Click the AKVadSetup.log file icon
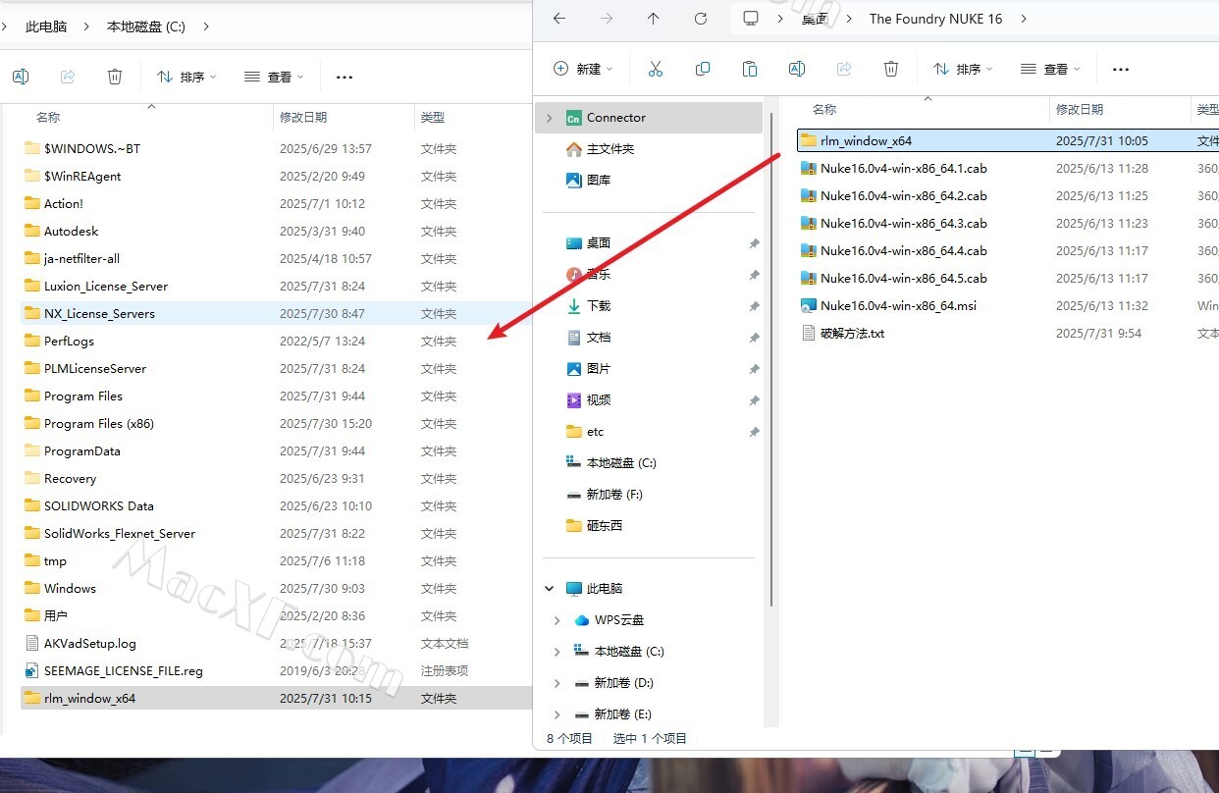The width and height of the screenshot is (1219, 793). (x=32, y=644)
